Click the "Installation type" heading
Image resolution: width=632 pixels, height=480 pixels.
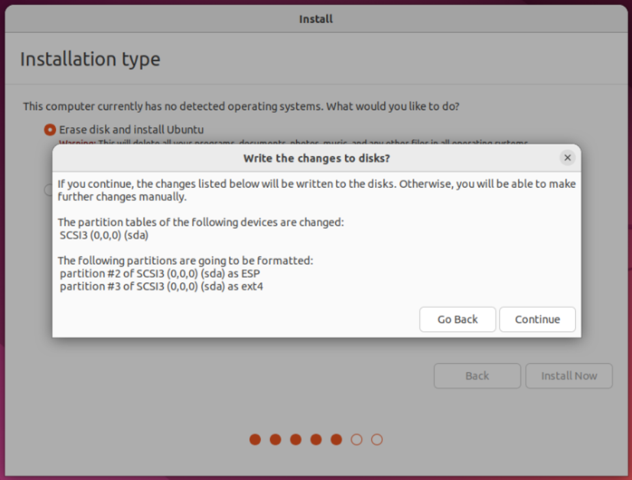[x=90, y=59]
